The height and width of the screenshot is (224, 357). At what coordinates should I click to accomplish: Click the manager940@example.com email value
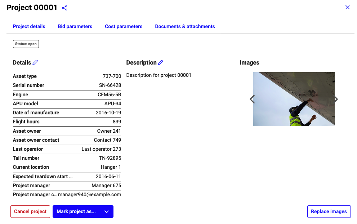tap(89, 194)
